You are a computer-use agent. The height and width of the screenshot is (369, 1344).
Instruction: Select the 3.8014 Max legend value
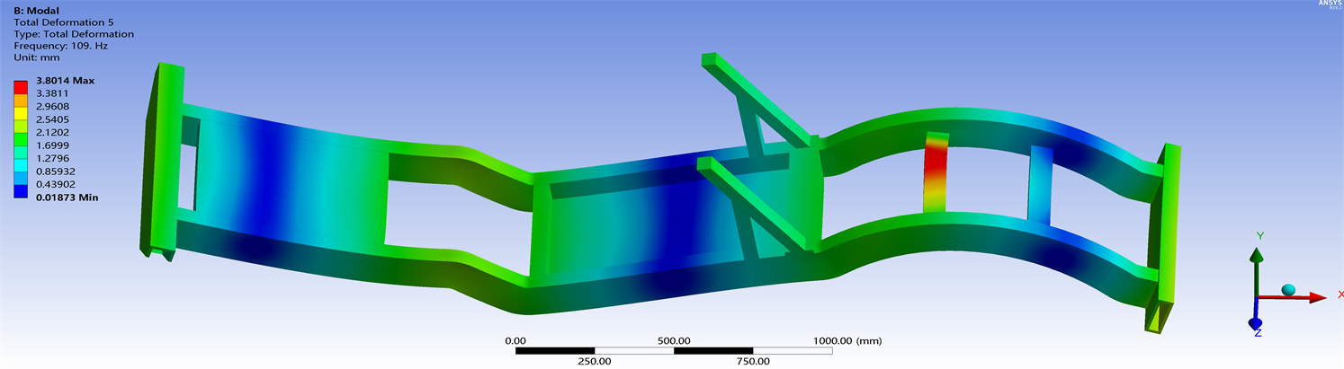65,81
